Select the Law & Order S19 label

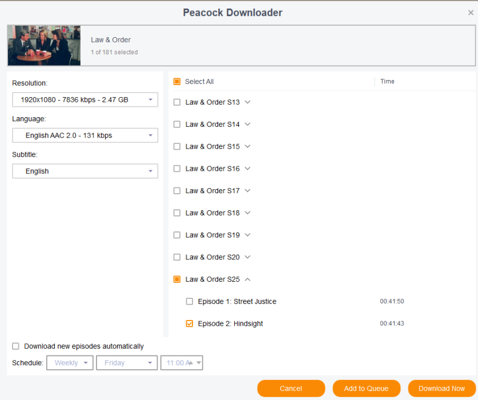[x=212, y=235]
